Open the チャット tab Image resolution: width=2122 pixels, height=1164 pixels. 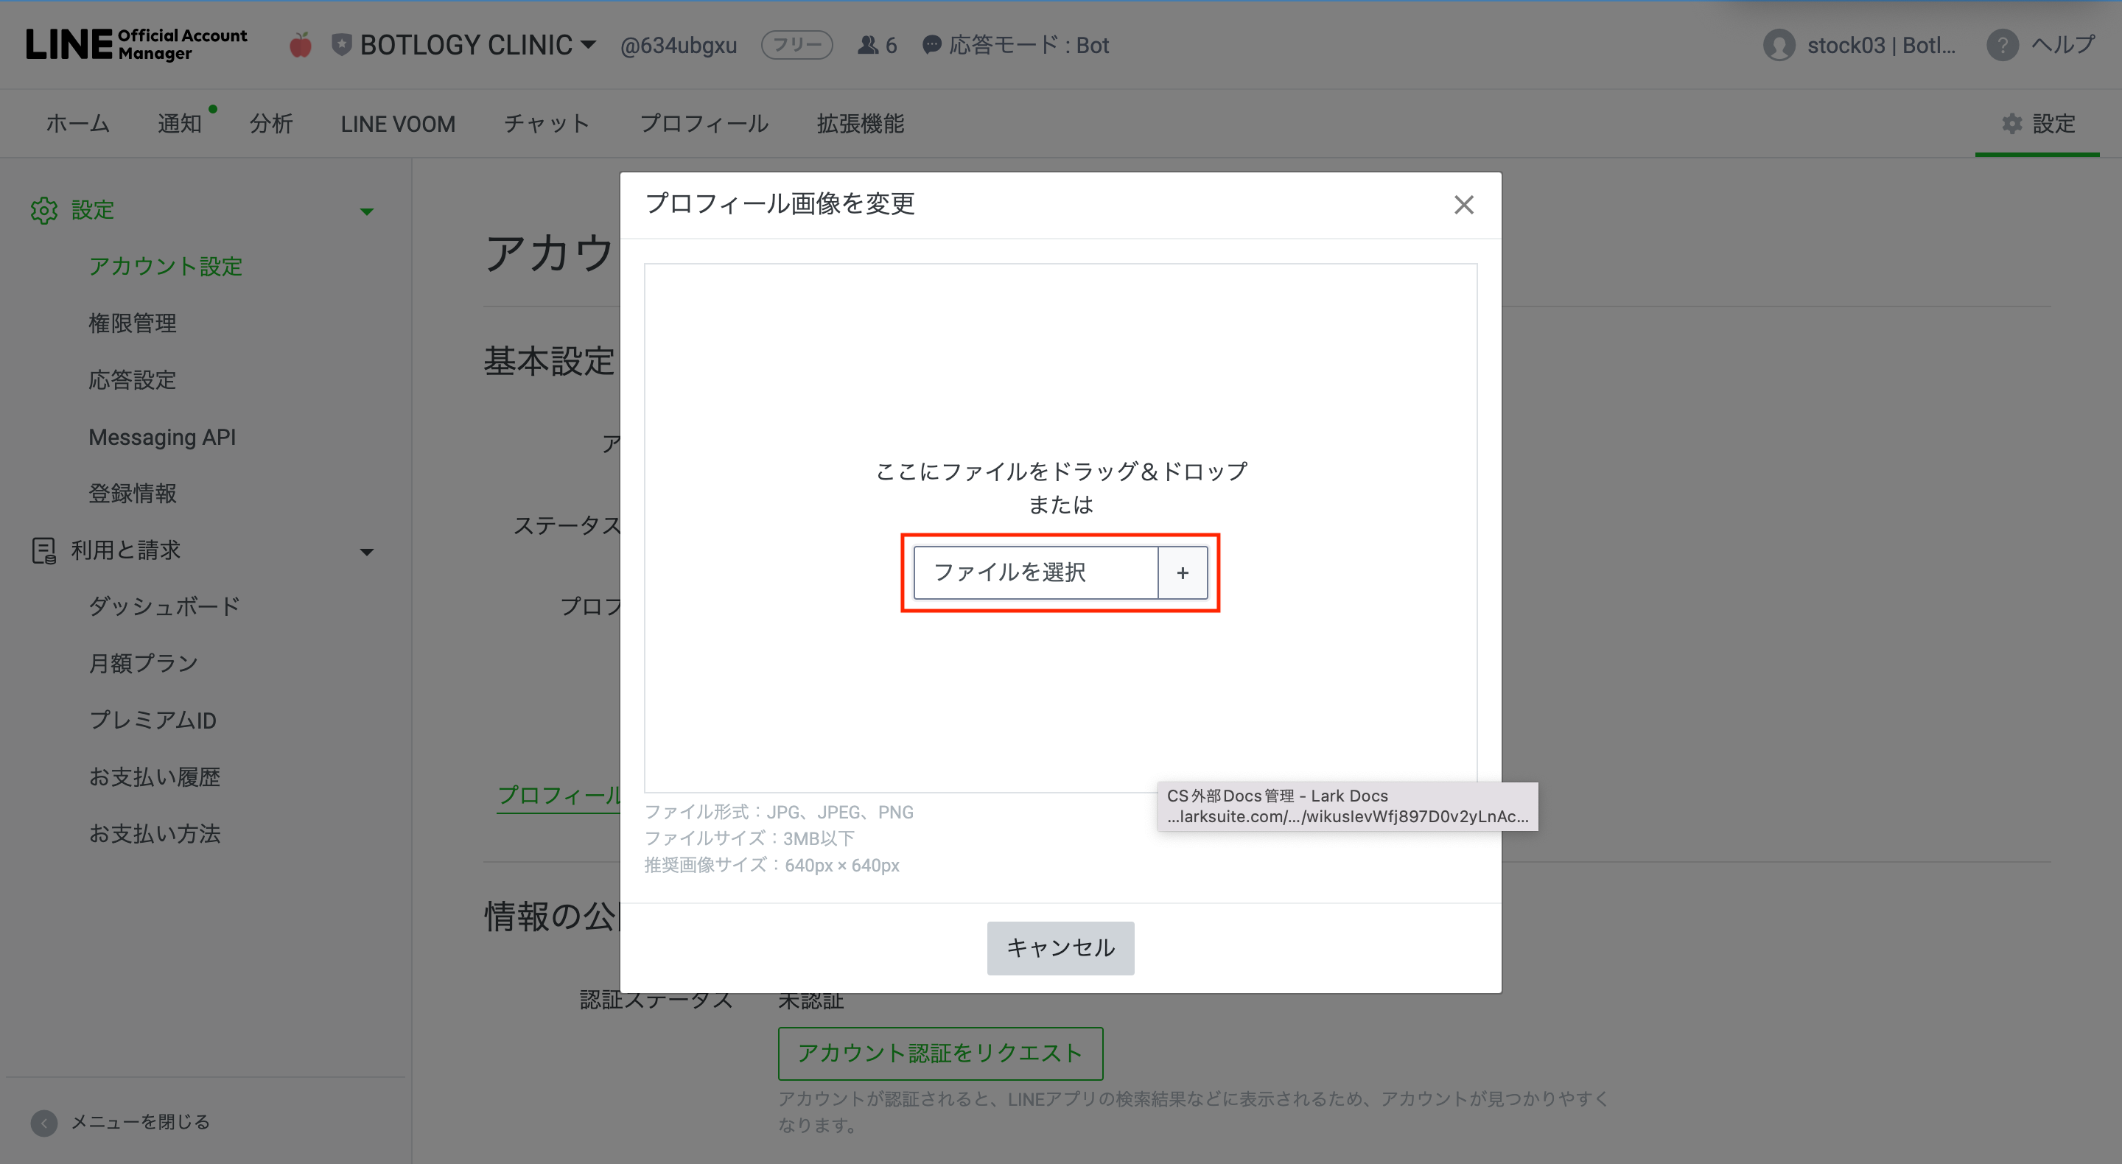point(547,124)
